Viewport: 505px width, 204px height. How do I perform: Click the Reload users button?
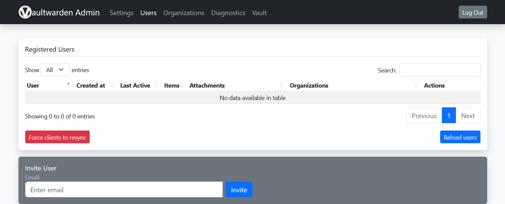[460, 137]
